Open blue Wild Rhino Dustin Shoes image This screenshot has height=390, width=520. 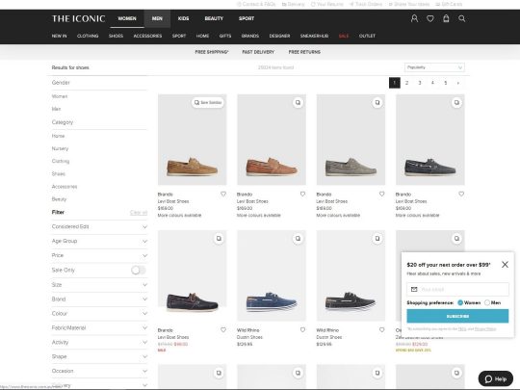pyautogui.click(x=272, y=275)
